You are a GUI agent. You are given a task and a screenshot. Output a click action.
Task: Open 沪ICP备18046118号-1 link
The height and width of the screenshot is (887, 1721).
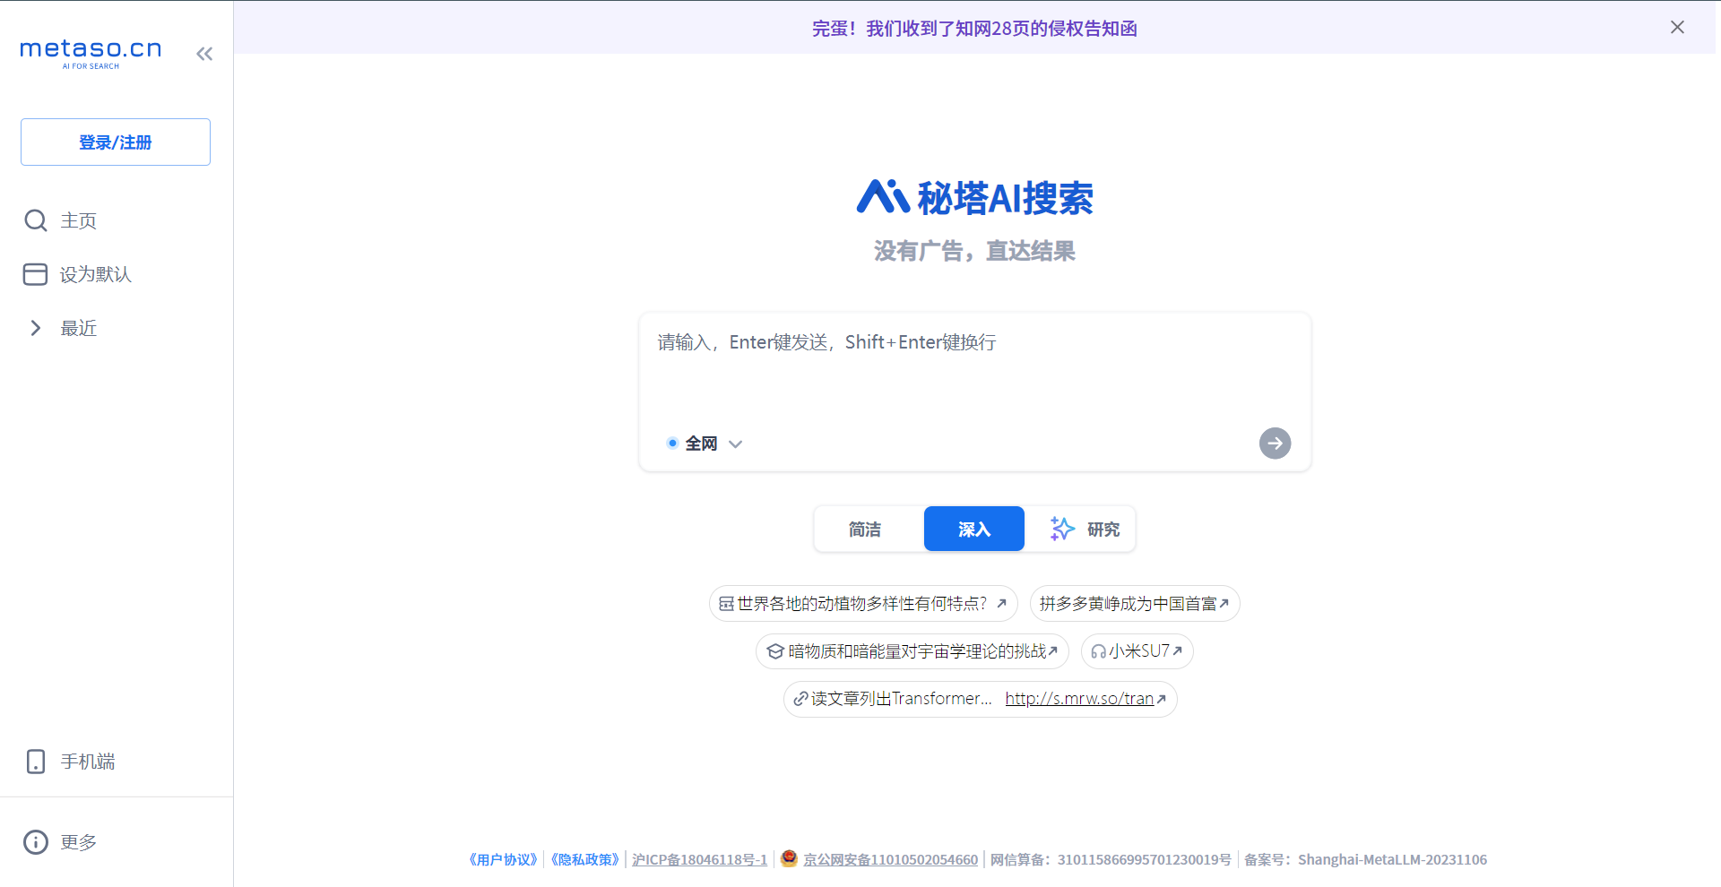point(699,859)
